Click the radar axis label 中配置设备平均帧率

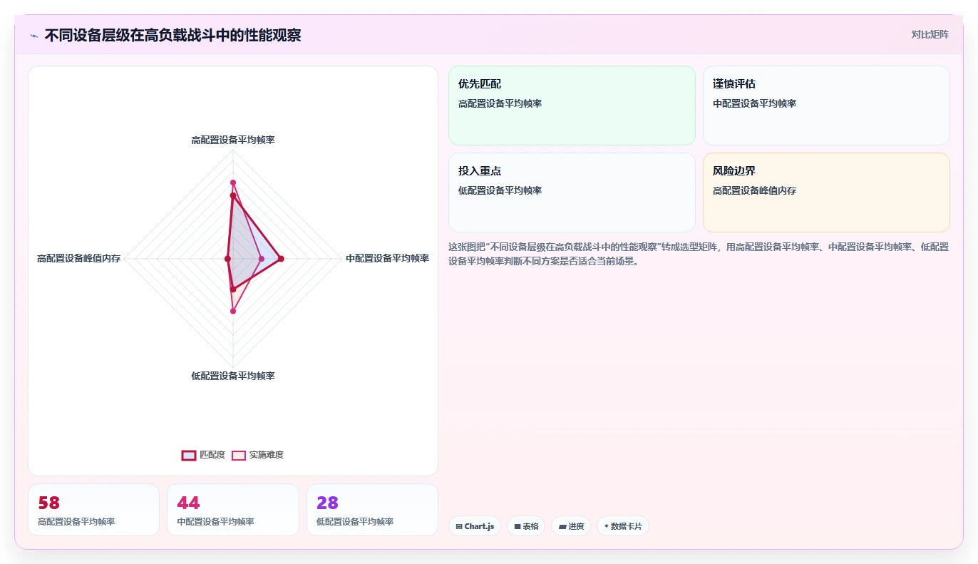click(387, 259)
